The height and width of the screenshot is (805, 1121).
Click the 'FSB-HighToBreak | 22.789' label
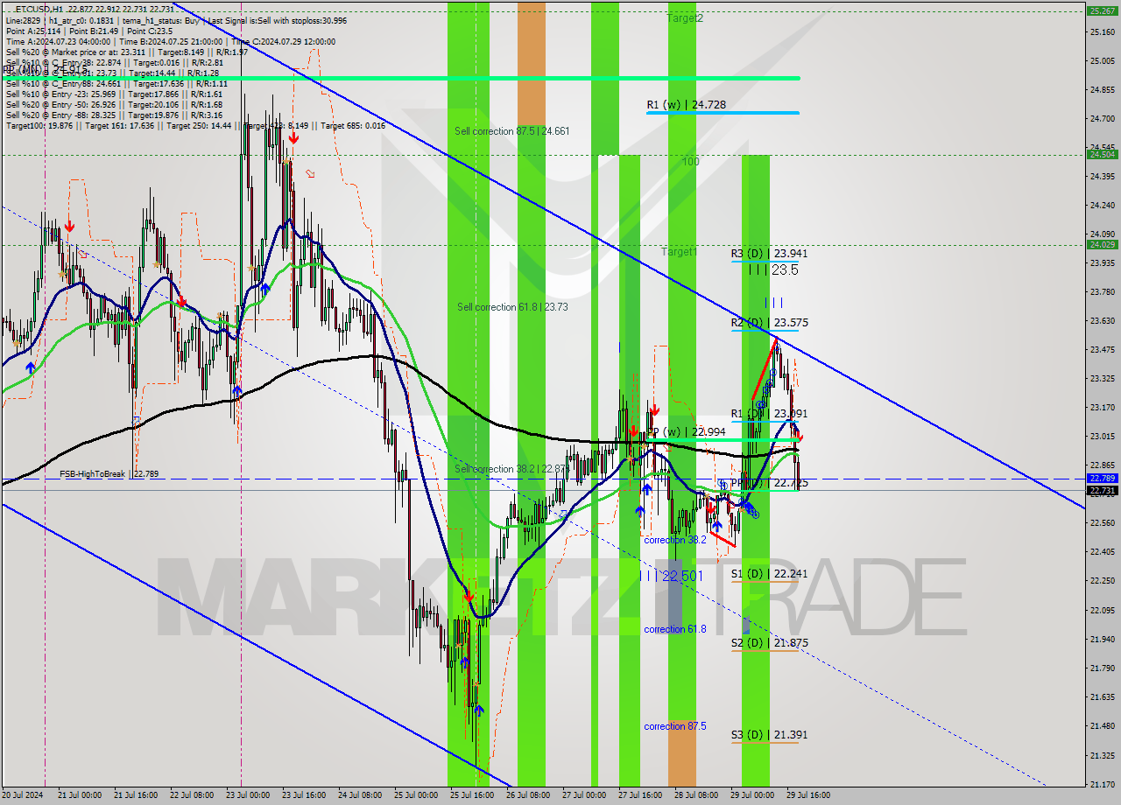[109, 474]
